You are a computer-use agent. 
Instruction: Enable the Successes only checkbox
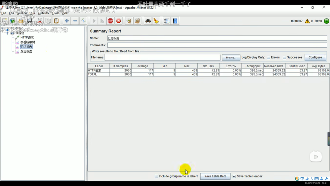[x=284, y=58]
